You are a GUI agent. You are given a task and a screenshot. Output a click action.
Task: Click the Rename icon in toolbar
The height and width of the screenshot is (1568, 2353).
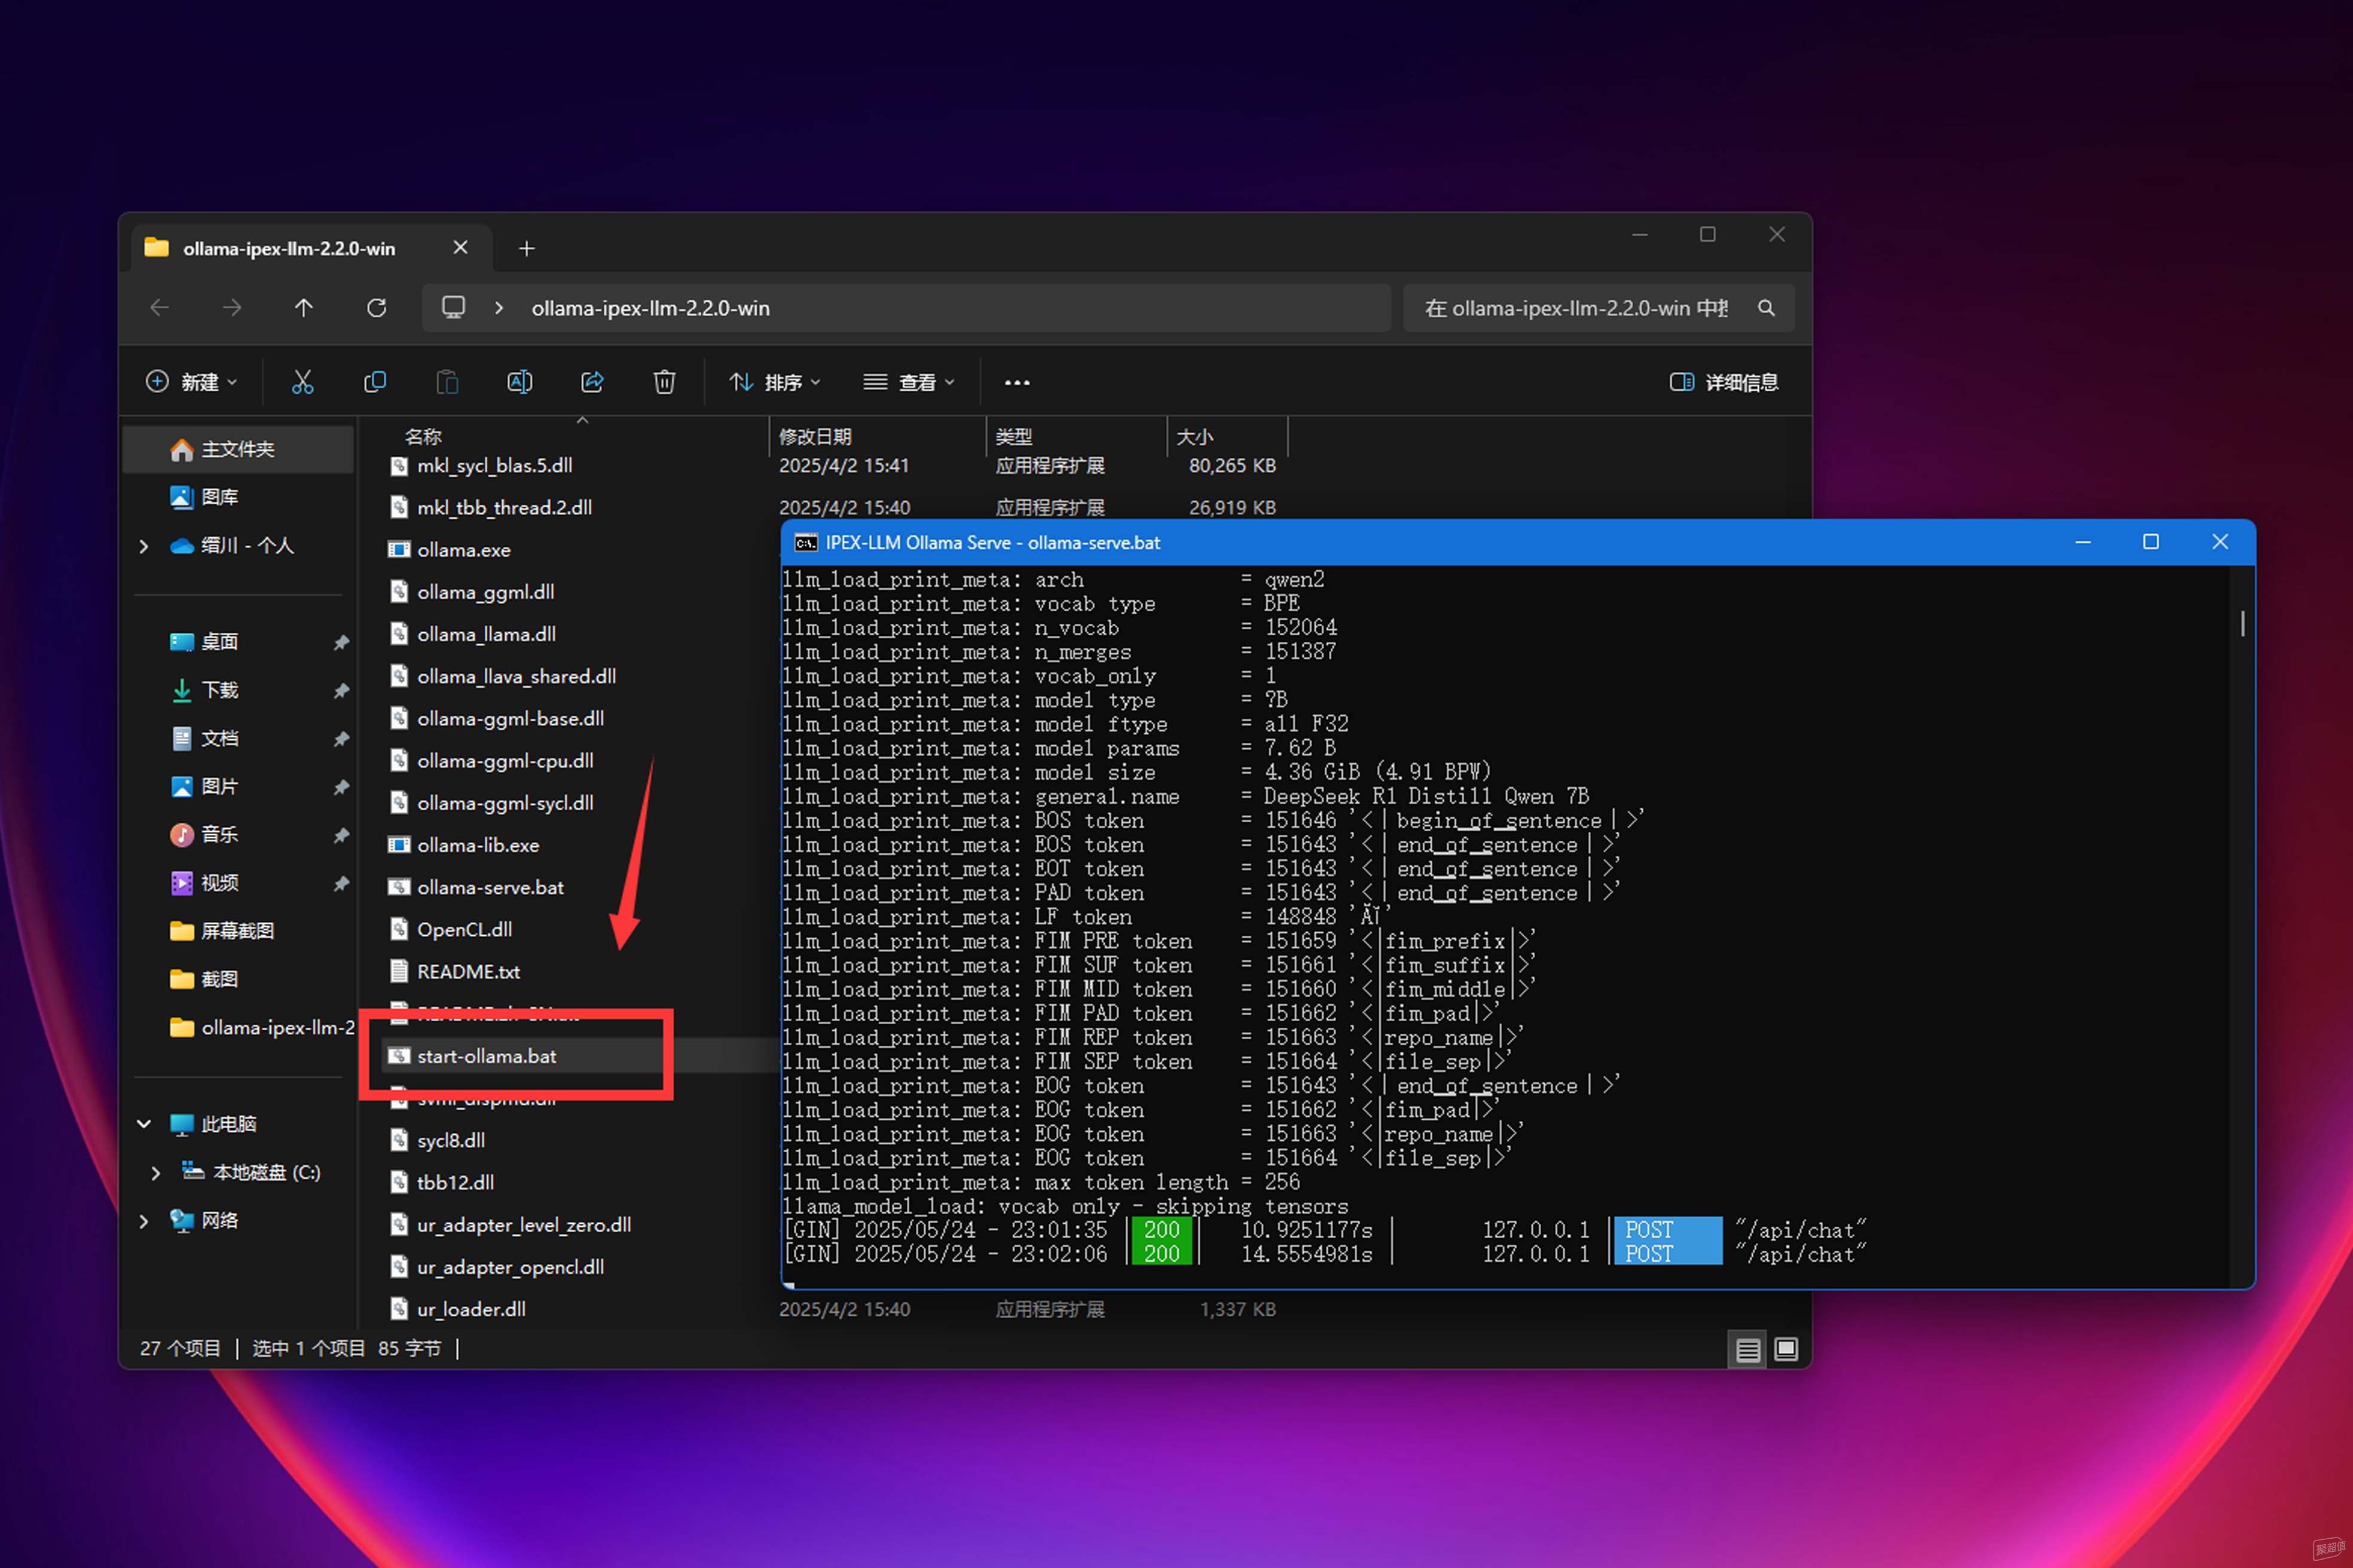[520, 382]
